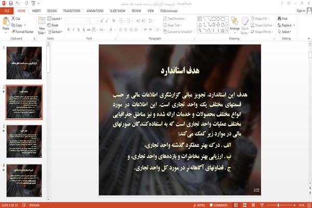Open the Shape Effects dropdown
This screenshot has width=312, height=208.
tap(262, 32)
